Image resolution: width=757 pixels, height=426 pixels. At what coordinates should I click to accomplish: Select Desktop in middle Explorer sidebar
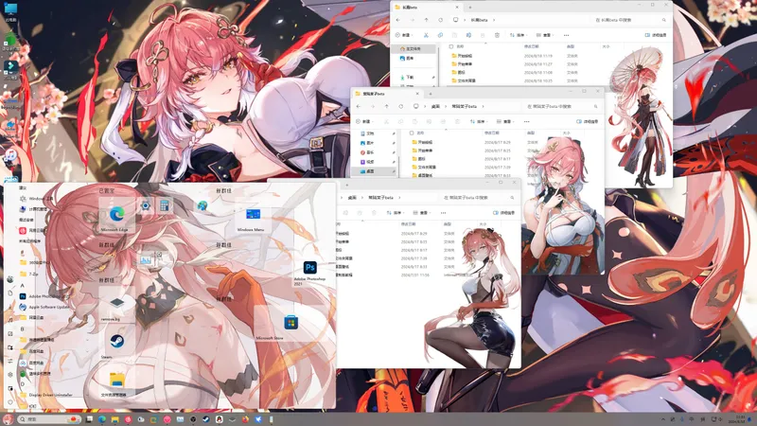(x=374, y=171)
